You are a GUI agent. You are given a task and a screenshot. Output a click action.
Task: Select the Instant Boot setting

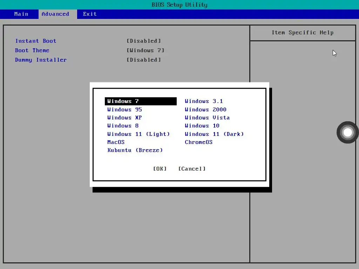(x=36, y=41)
